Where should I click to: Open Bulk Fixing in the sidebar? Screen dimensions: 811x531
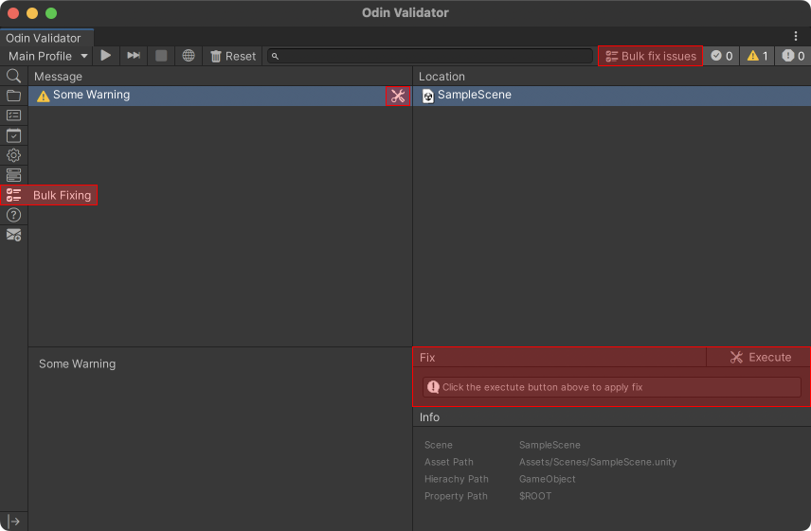coord(48,195)
